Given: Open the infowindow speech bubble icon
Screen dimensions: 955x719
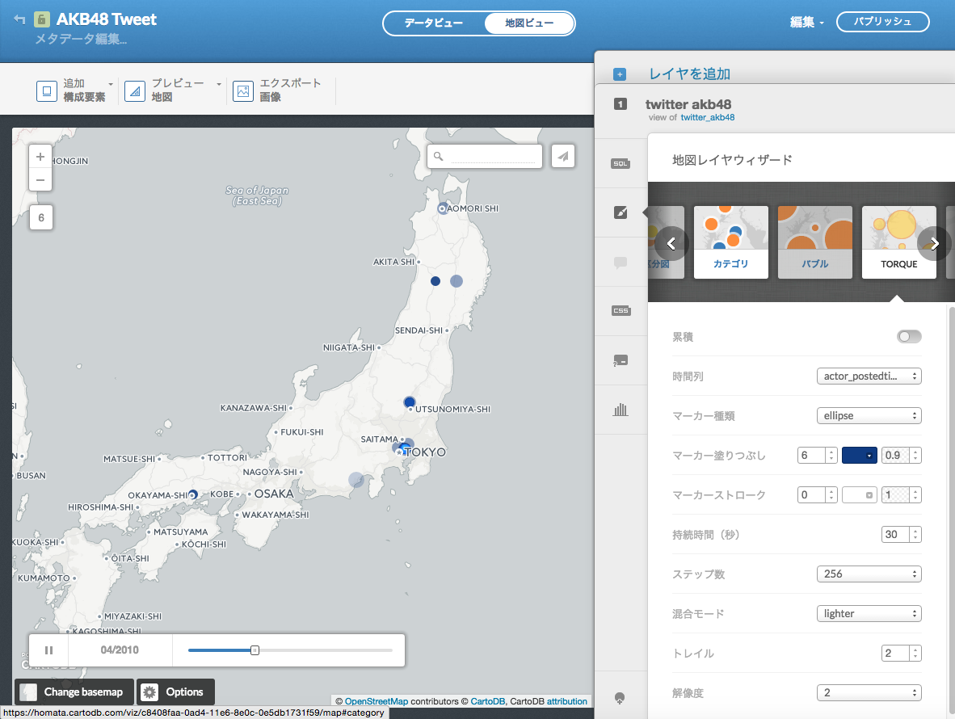Looking at the screenshot, I should coord(621,263).
